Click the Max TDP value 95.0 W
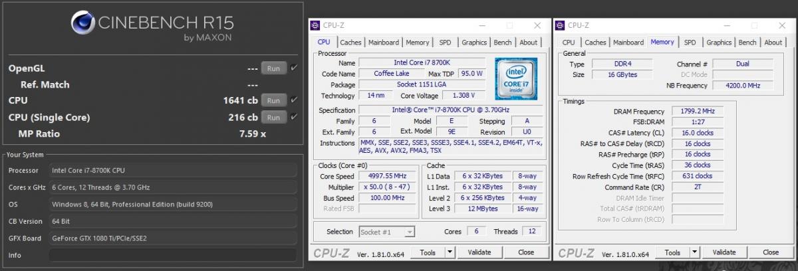798x271 pixels. coord(471,73)
